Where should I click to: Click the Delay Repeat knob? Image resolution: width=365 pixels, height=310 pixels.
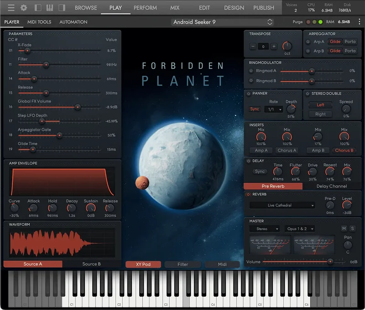tap(329, 172)
